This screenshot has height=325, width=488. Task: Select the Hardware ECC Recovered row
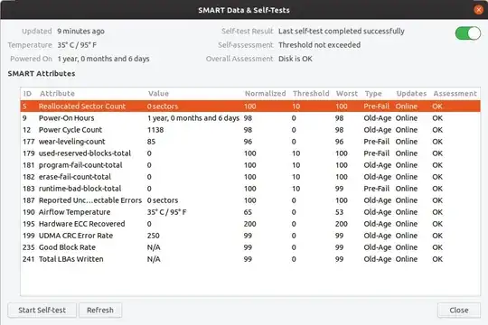(250, 224)
